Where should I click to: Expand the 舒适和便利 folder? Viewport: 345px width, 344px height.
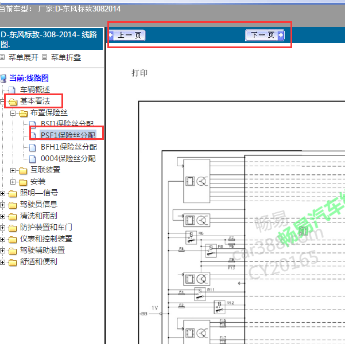(x=3, y=262)
